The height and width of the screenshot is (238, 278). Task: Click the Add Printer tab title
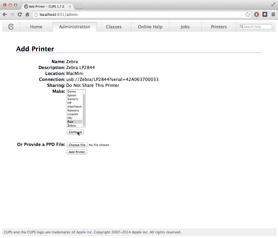coord(47,6)
